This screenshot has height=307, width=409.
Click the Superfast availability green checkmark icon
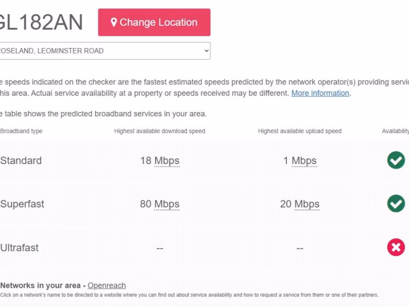pos(396,203)
